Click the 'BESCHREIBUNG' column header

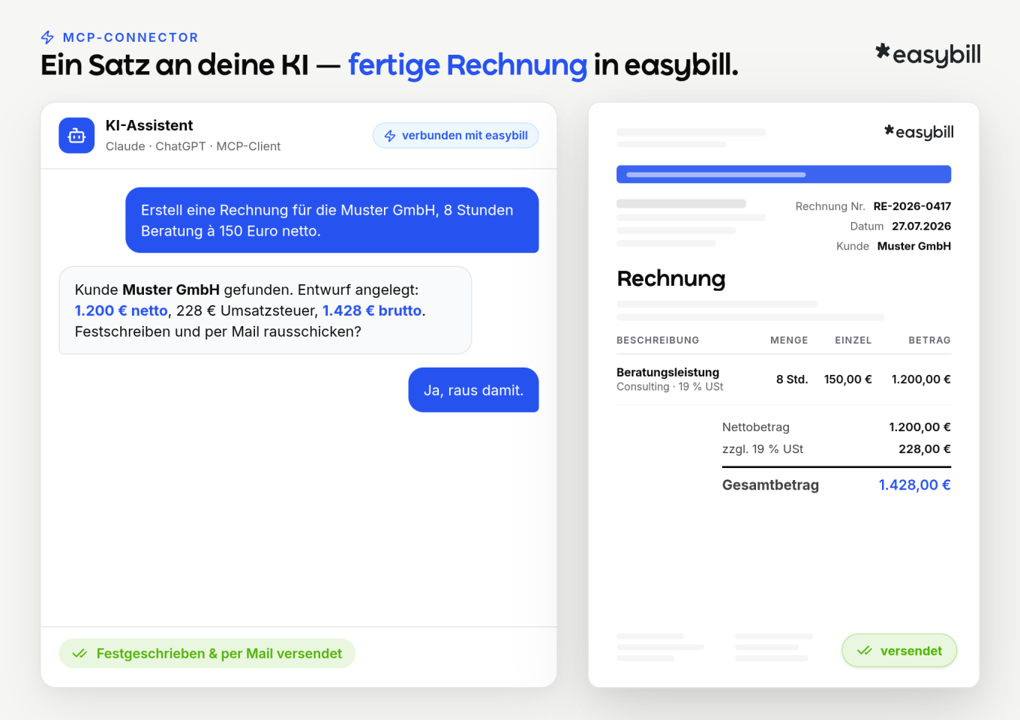(658, 340)
